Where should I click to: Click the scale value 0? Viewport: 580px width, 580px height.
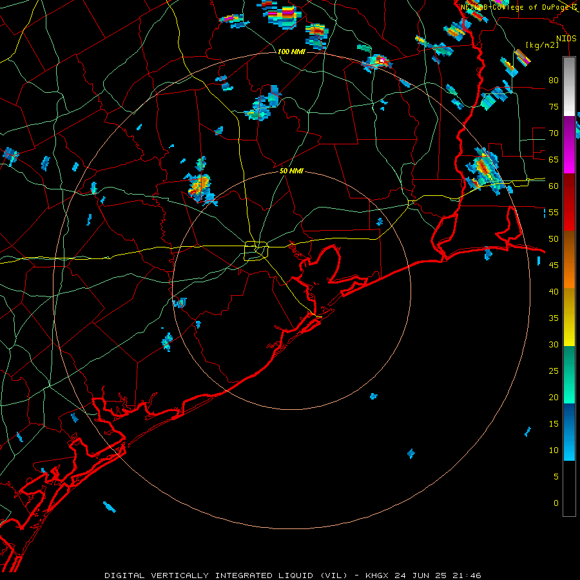pyautogui.click(x=556, y=503)
